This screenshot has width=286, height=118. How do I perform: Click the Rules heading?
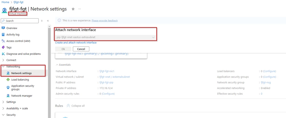59,106
